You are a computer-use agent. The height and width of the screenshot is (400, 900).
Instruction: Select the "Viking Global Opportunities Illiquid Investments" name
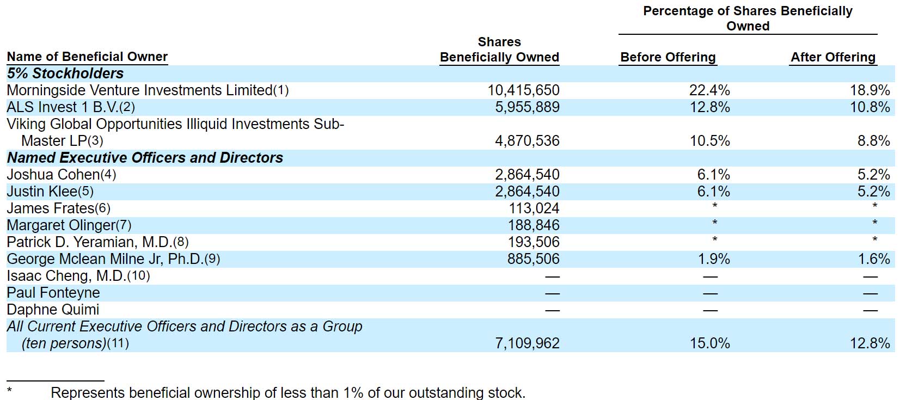pos(175,132)
